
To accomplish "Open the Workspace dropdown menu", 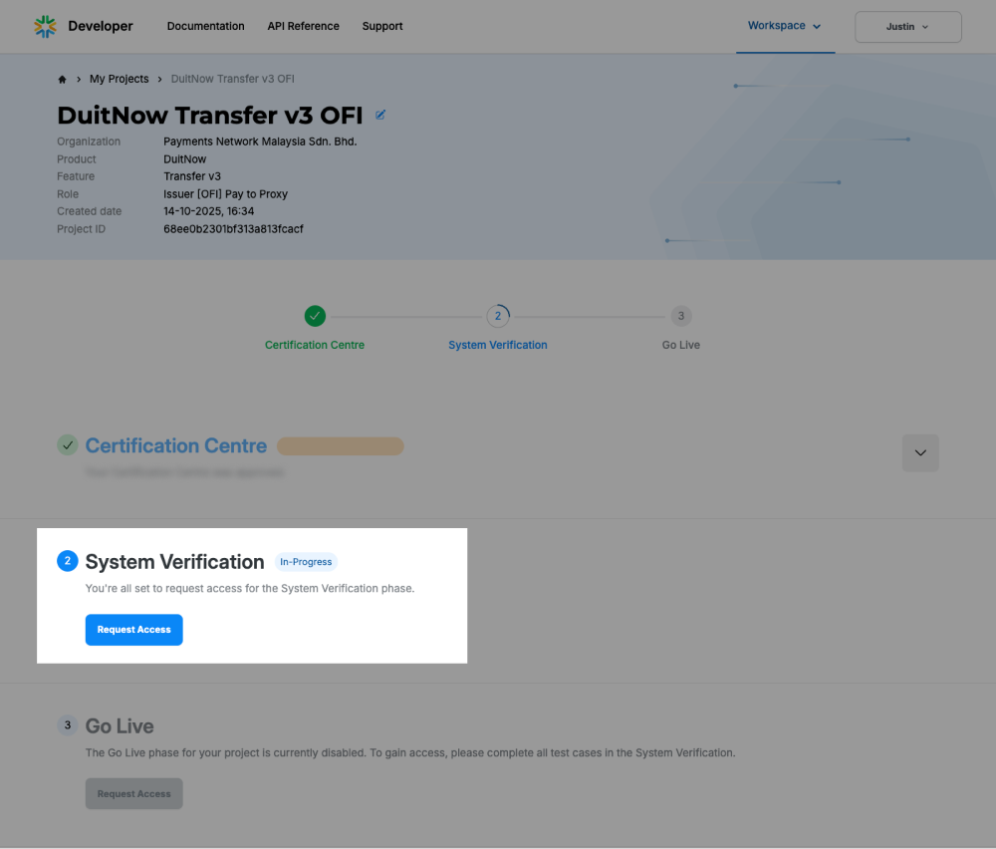I will point(785,26).
